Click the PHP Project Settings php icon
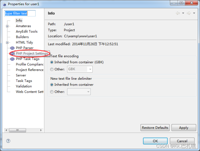200x151 pixels. click(x=12, y=53)
